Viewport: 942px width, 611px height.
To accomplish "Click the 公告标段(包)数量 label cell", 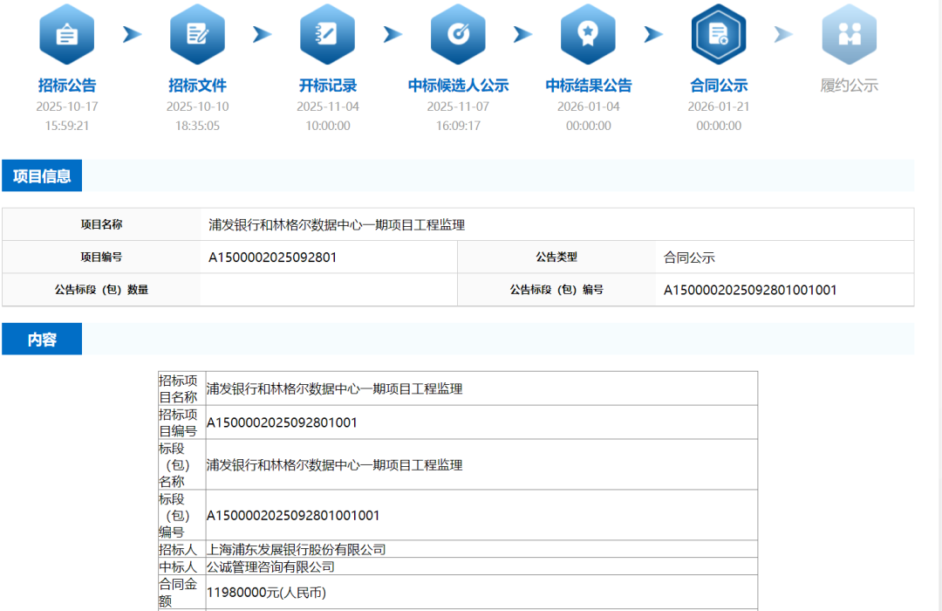I will (101, 289).
